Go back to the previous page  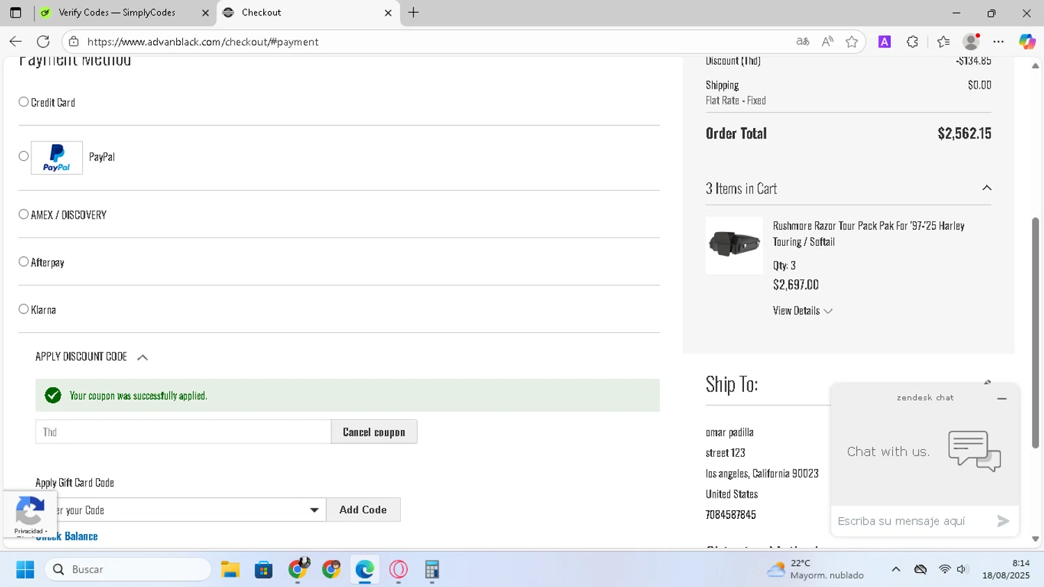tap(15, 42)
